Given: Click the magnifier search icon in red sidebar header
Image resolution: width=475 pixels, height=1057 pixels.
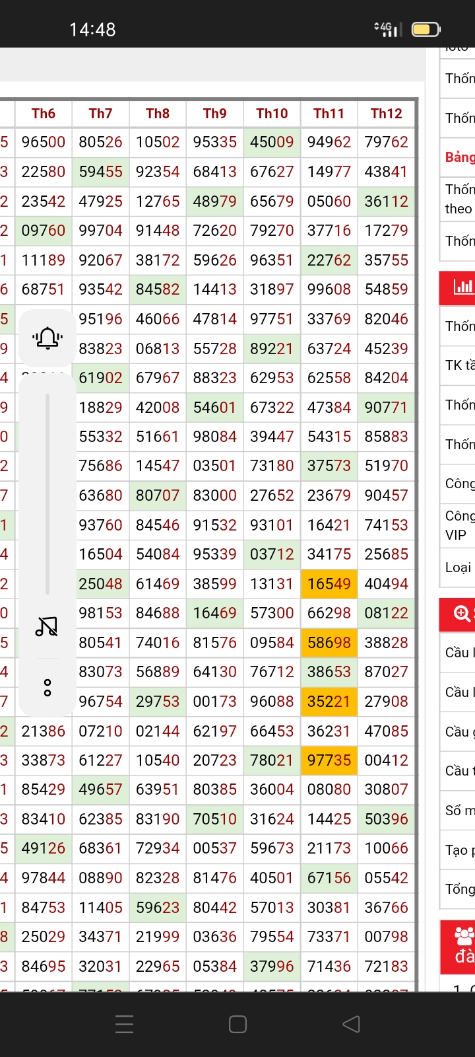Looking at the screenshot, I should (x=462, y=614).
